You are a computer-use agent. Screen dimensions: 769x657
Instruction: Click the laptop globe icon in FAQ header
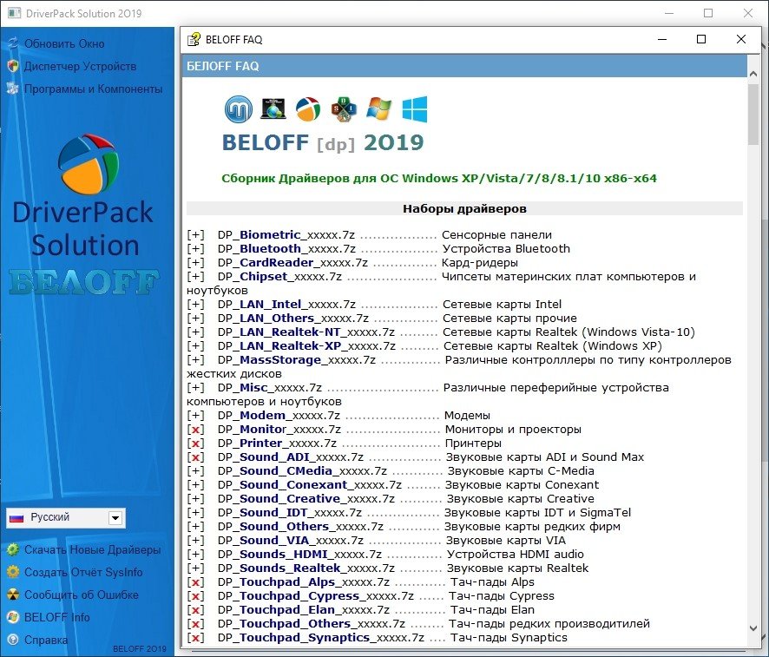point(273,108)
